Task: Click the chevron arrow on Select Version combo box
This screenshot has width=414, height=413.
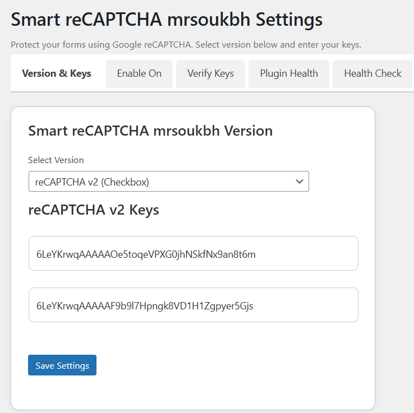Action: (300, 182)
